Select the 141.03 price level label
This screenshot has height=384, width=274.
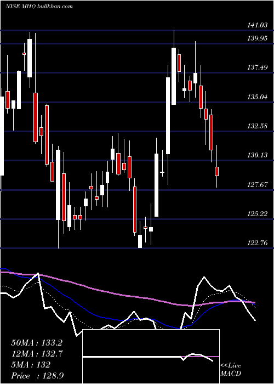coord(257,25)
